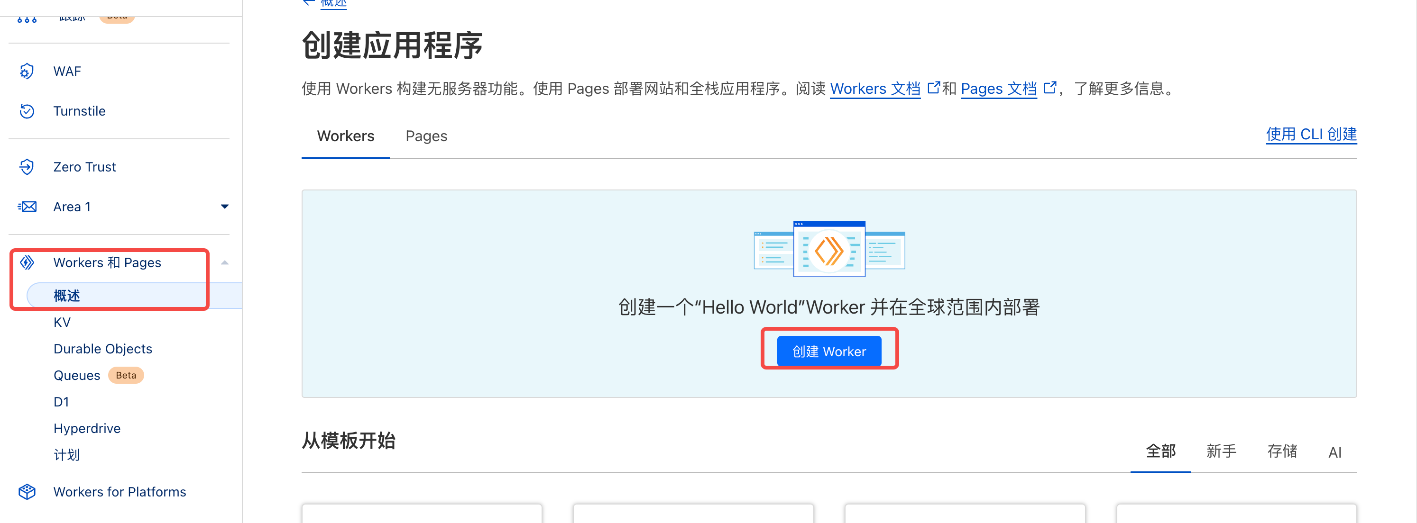Screen dimensions: 1417x523
Task: Collapse the Workers 和 Pages section arrow
Action: (224, 262)
